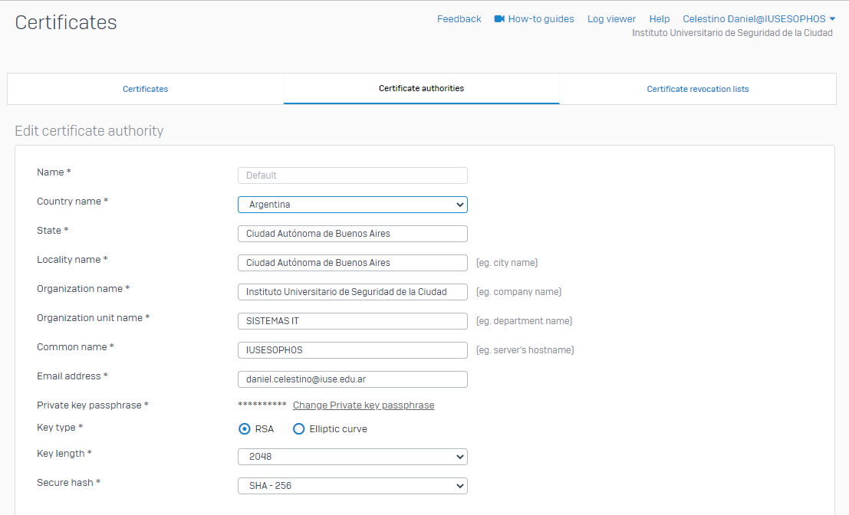849x515 pixels.
Task: Click the How-to guides link text
Action: (541, 19)
